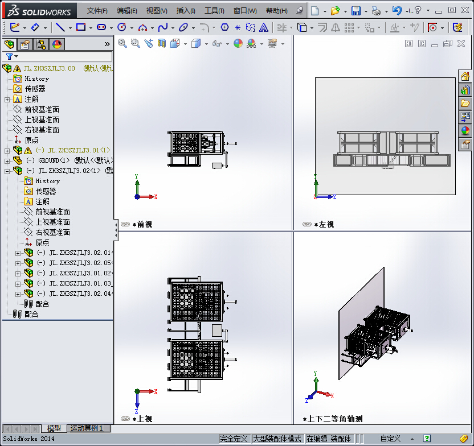Expand JL.ZH3SZJLJ3.01.03 component node

tap(18, 284)
